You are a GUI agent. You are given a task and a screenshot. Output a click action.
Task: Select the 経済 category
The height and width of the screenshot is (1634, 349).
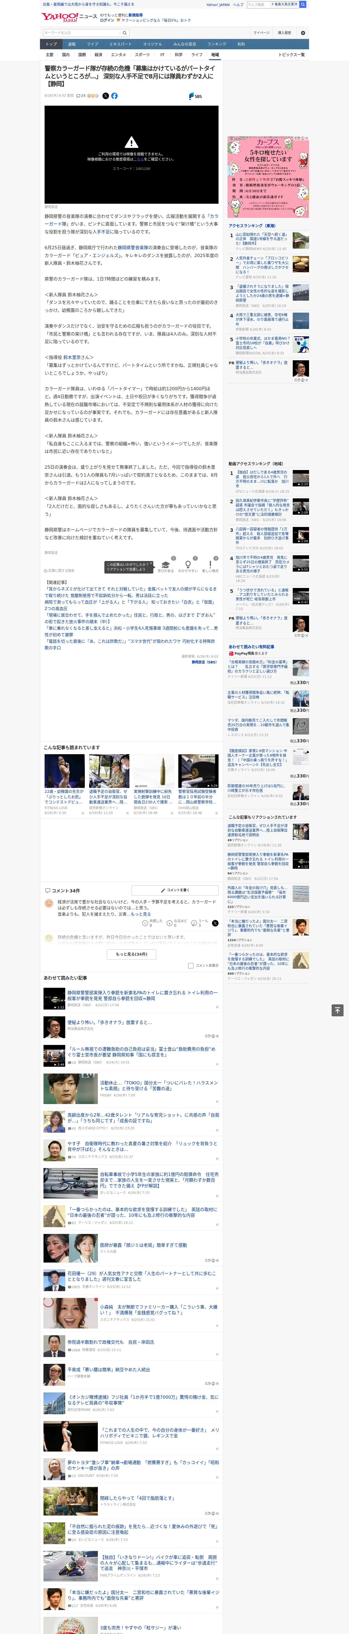[x=98, y=54]
